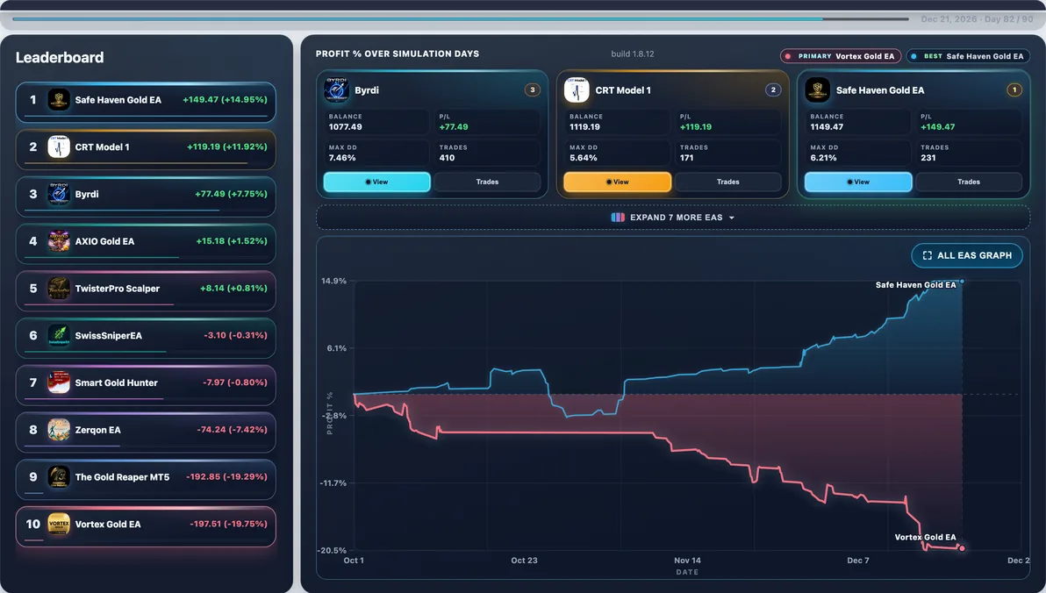Click the Zerqon EA logo icon
The height and width of the screenshot is (593, 1046).
click(59, 430)
